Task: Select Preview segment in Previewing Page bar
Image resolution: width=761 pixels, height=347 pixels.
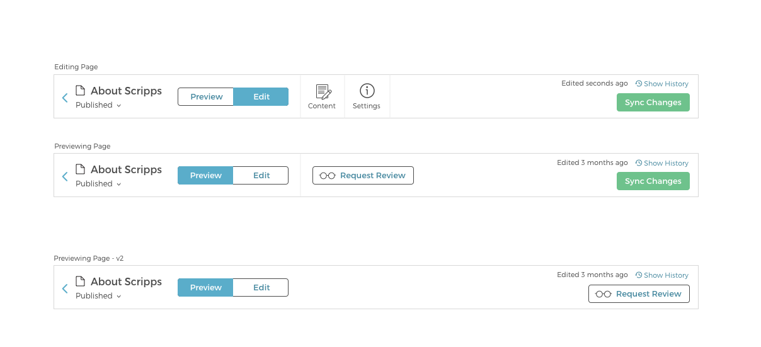Action: [x=205, y=175]
